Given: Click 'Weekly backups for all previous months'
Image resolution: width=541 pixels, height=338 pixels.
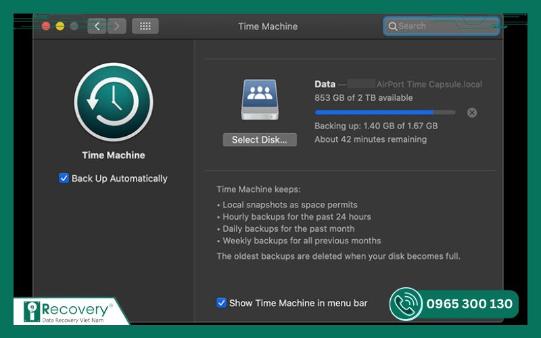Looking at the screenshot, I should (x=302, y=241).
